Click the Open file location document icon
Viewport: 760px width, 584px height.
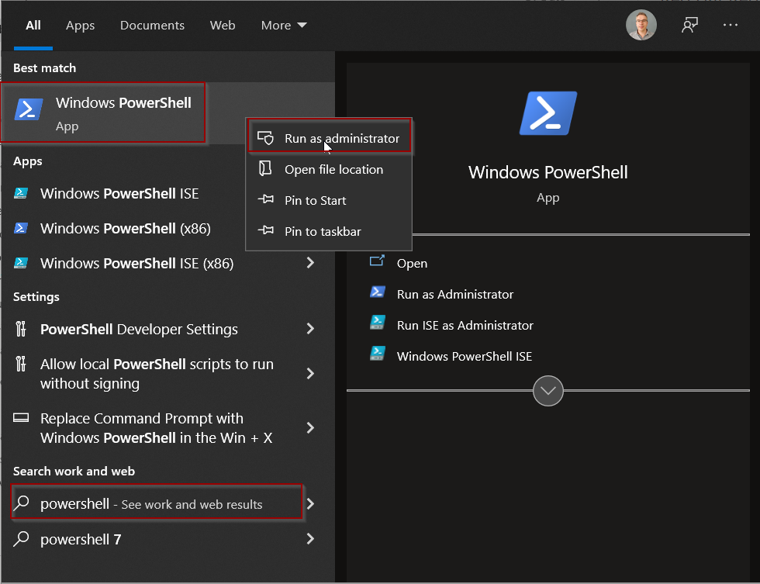point(265,168)
